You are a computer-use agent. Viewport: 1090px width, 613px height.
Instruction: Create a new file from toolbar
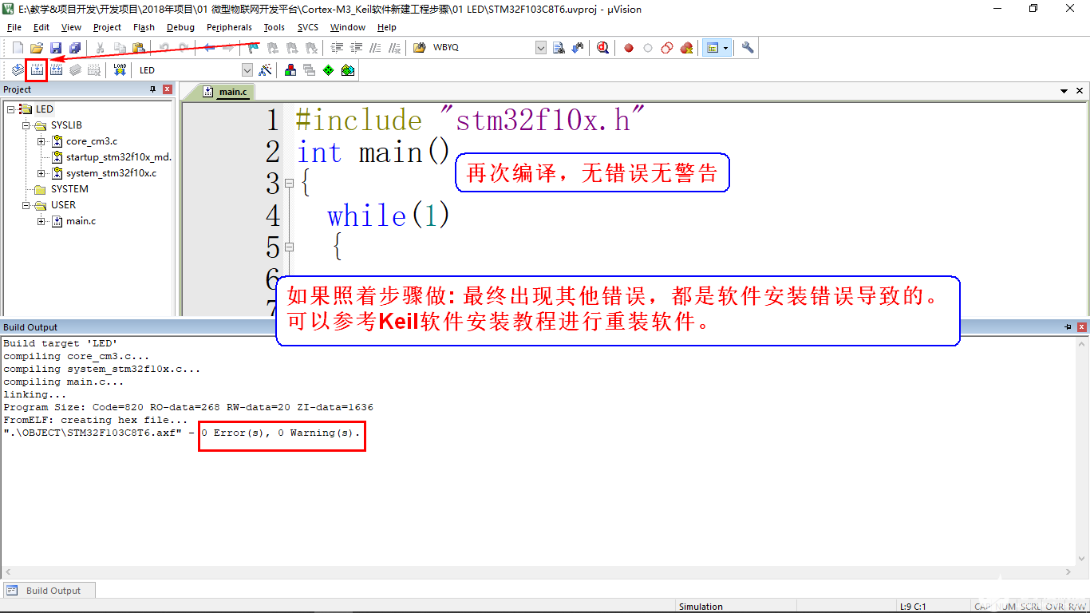coord(18,48)
